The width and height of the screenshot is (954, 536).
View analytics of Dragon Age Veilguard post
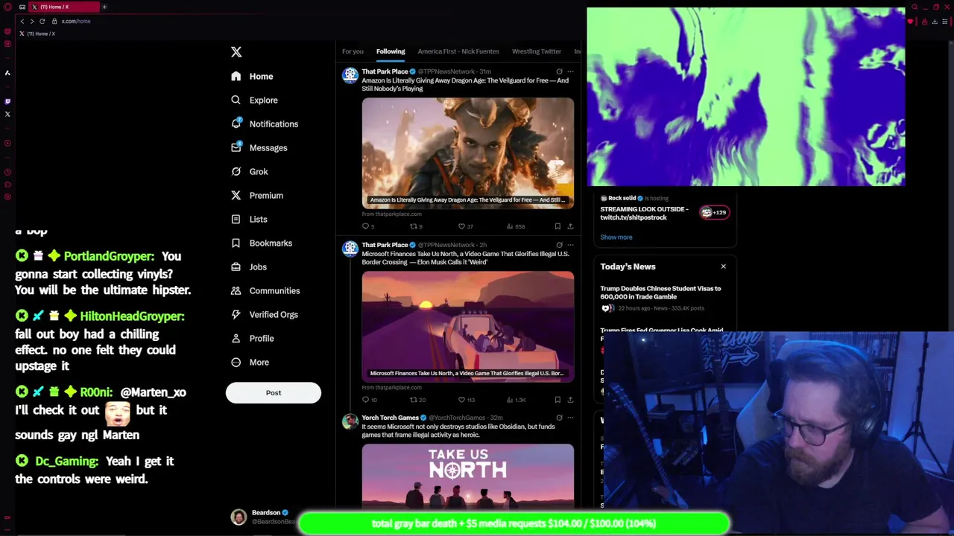517,226
